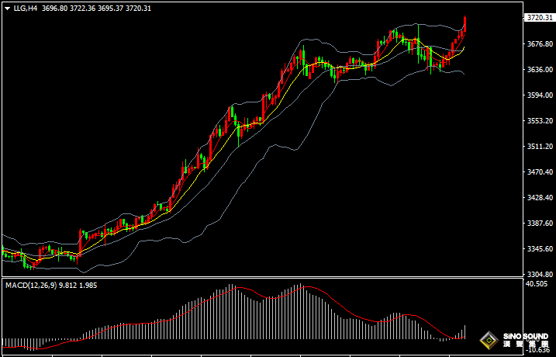
Task: Click the 3636.00 price axis label
Action: (x=540, y=70)
